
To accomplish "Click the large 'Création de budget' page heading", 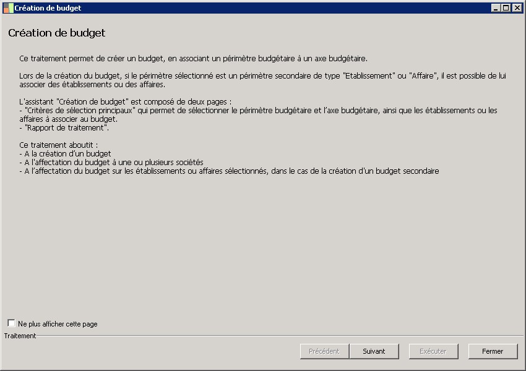I will pyautogui.click(x=57, y=33).
